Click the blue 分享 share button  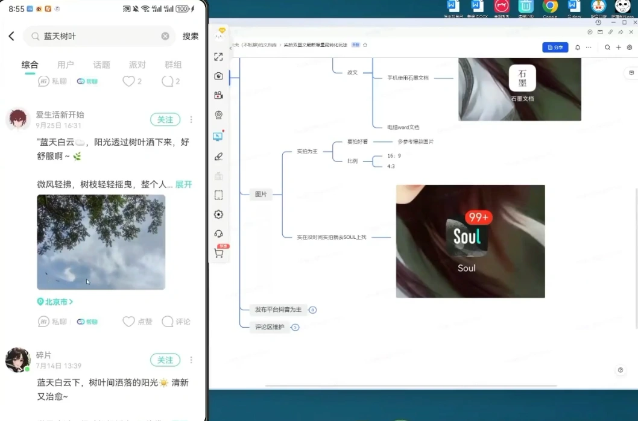coord(555,48)
